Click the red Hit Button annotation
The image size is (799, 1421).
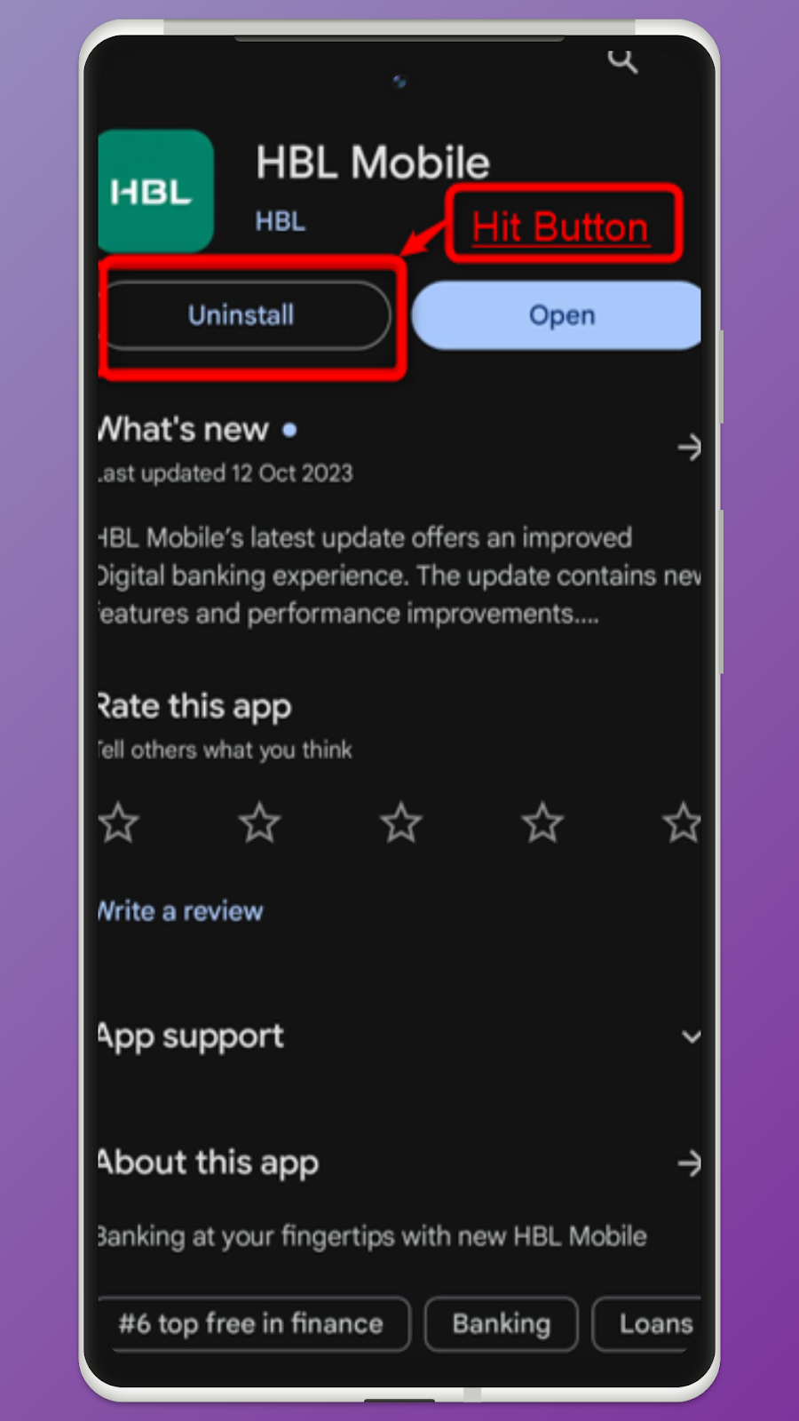pyautogui.click(x=564, y=224)
